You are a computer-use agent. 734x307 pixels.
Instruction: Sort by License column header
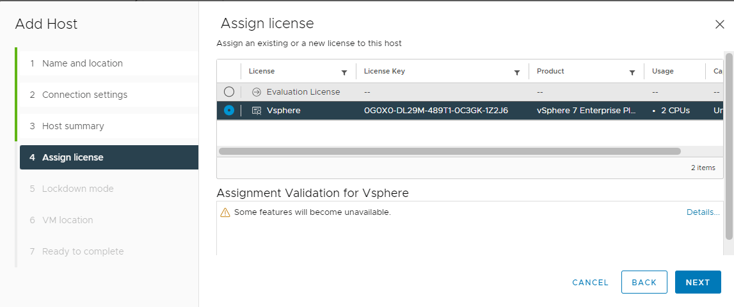pyautogui.click(x=262, y=71)
